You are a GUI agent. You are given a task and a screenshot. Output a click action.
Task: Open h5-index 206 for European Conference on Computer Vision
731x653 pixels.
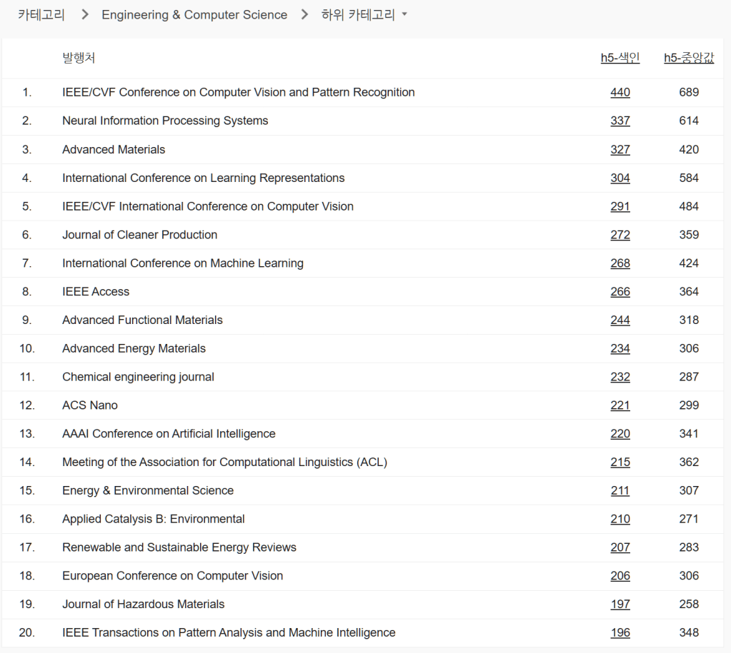pos(620,576)
